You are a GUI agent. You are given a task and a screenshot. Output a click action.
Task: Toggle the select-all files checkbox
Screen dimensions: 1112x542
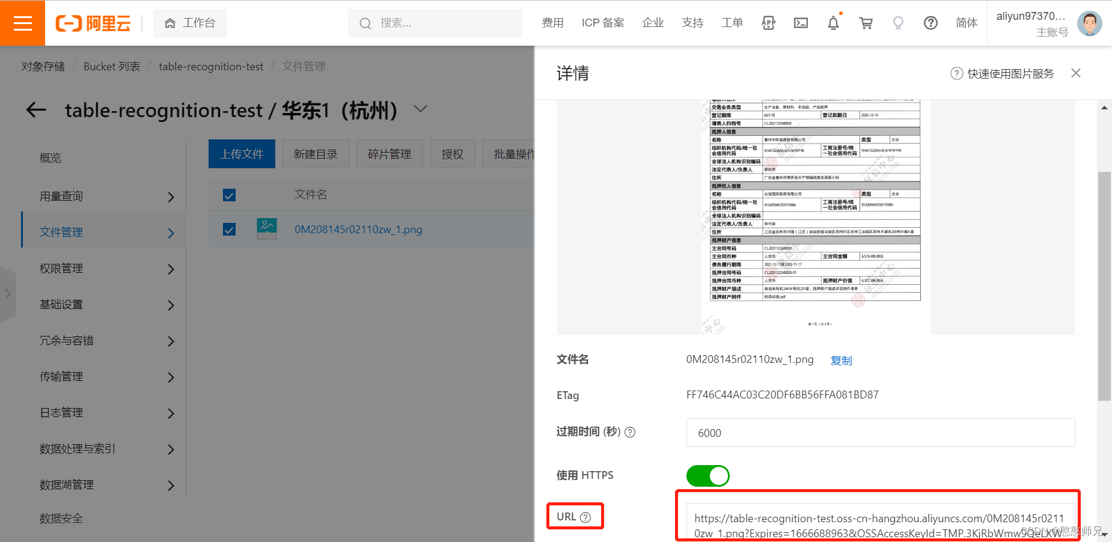(229, 195)
